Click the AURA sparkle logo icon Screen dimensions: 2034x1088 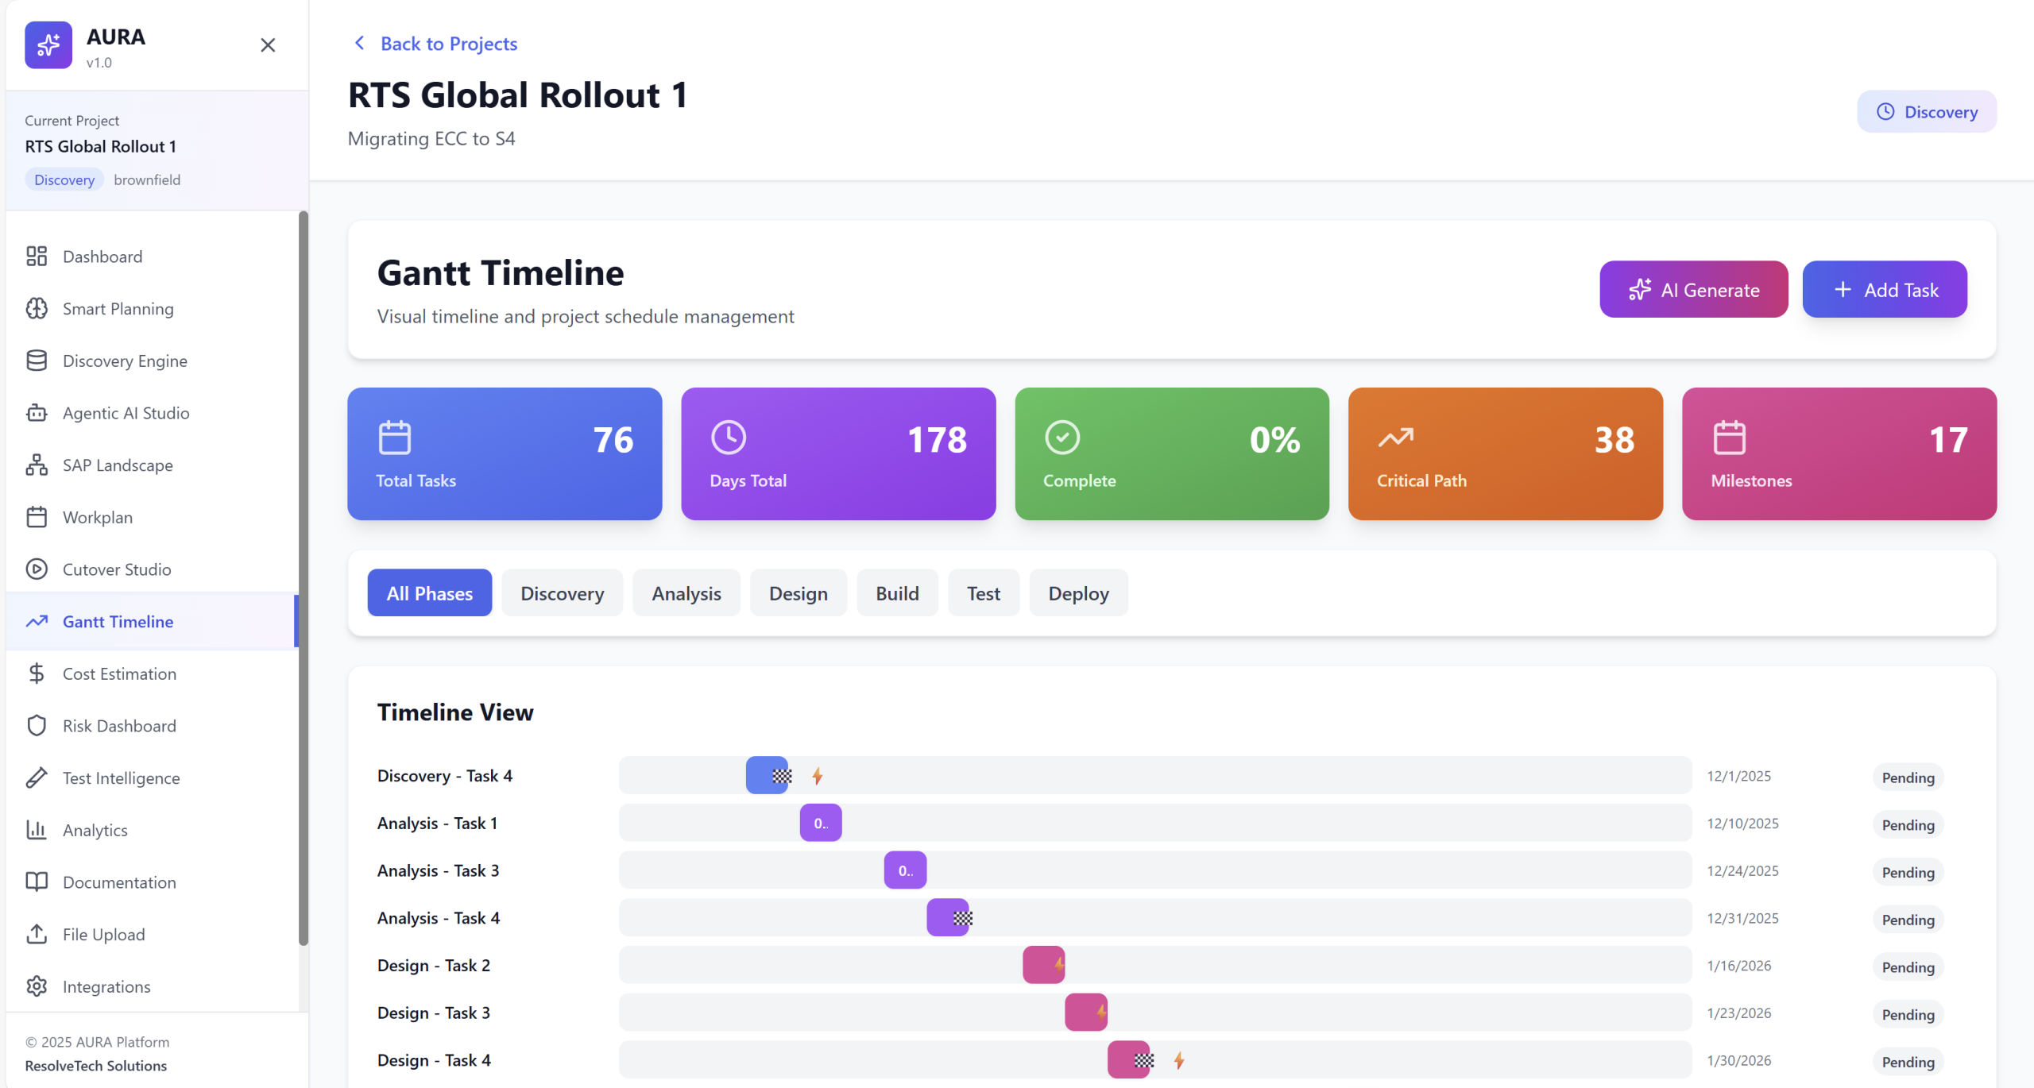tap(48, 45)
